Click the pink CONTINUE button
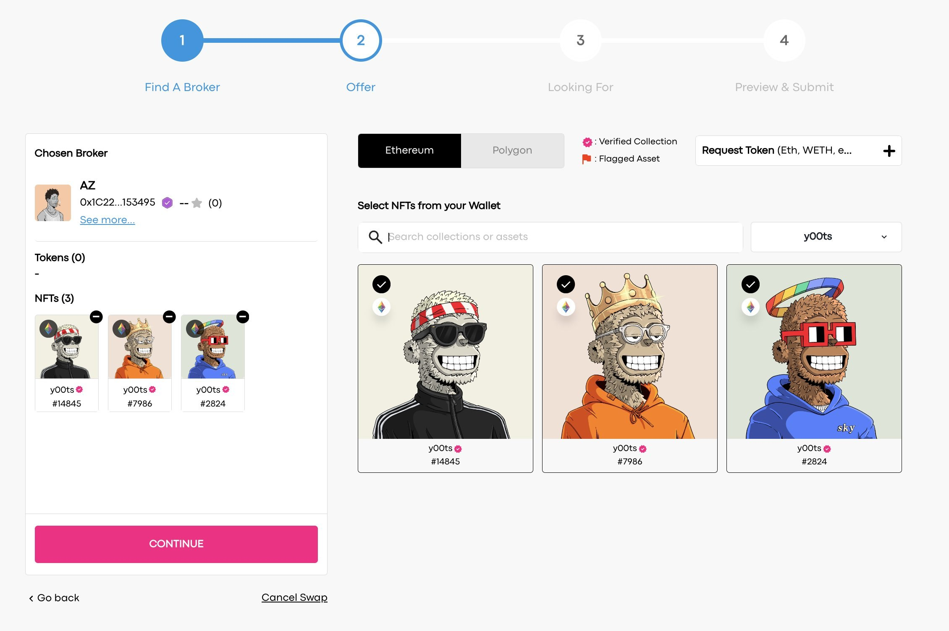The height and width of the screenshot is (631, 949). 176,544
